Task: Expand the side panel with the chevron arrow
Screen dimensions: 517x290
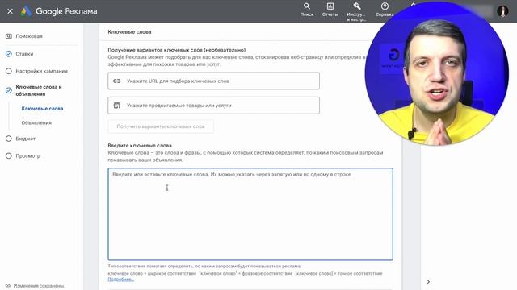Action: 427,282
